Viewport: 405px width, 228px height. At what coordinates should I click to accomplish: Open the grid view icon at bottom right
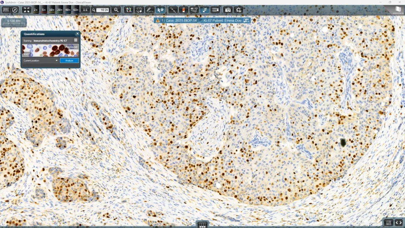click(388, 223)
